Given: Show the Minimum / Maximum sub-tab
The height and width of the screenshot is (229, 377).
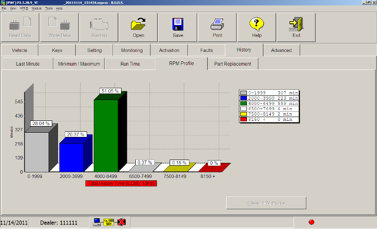Looking at the screenshot, I should point(79,64).
